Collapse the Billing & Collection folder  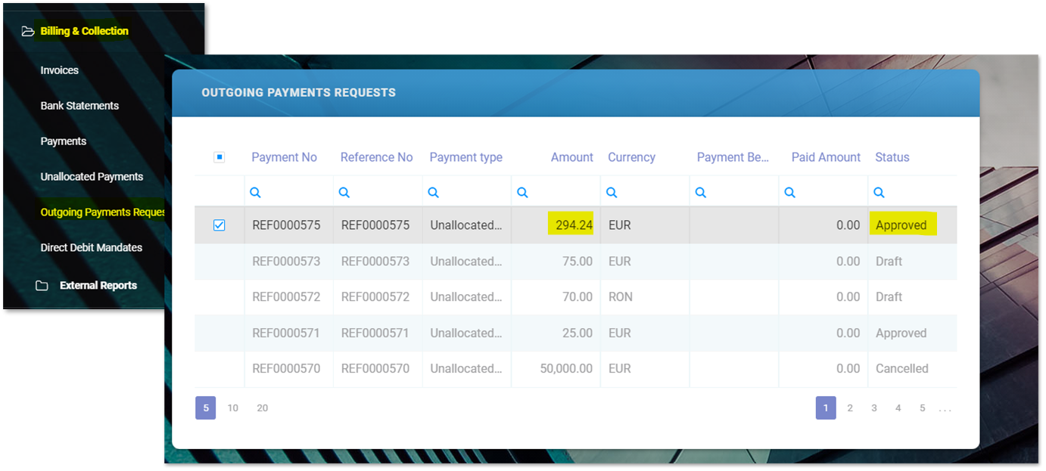[83, 31]
